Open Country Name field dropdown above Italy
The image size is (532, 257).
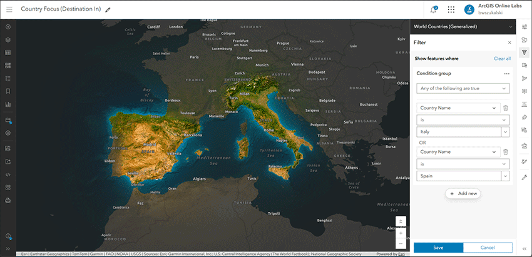(x=458, y=108)
